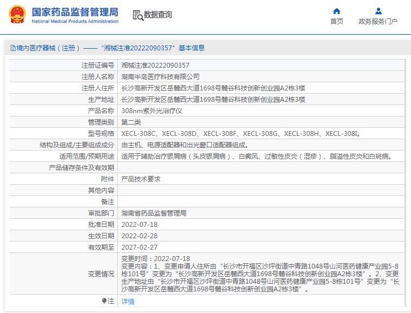This screenshot has height=313, width=411.
Task: Click the lightbulb icon beside 注
Action: [x=104, y=301]
